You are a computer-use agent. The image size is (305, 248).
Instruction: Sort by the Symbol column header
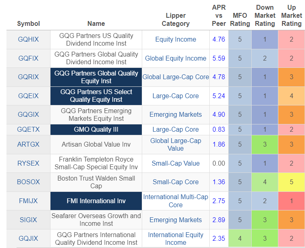coord(28,23)
